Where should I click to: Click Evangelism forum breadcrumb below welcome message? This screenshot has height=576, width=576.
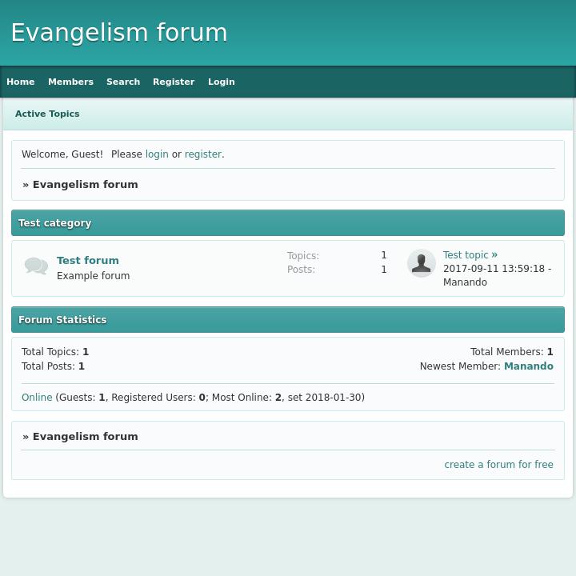85,184
